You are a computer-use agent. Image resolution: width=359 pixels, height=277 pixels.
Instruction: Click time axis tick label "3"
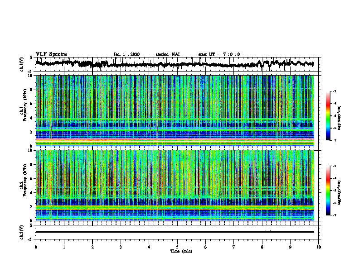121,247
